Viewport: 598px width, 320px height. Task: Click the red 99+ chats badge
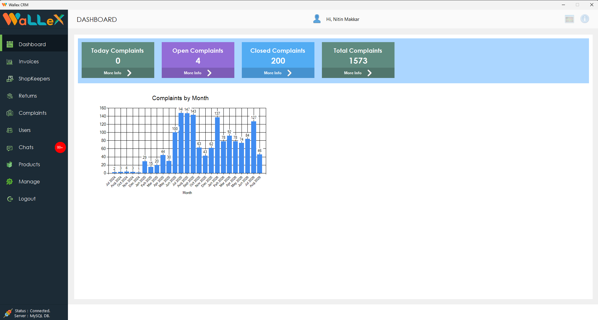click(60, 148)
